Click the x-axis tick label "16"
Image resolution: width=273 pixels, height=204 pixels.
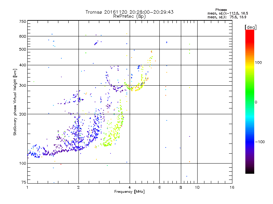point(232,187)
